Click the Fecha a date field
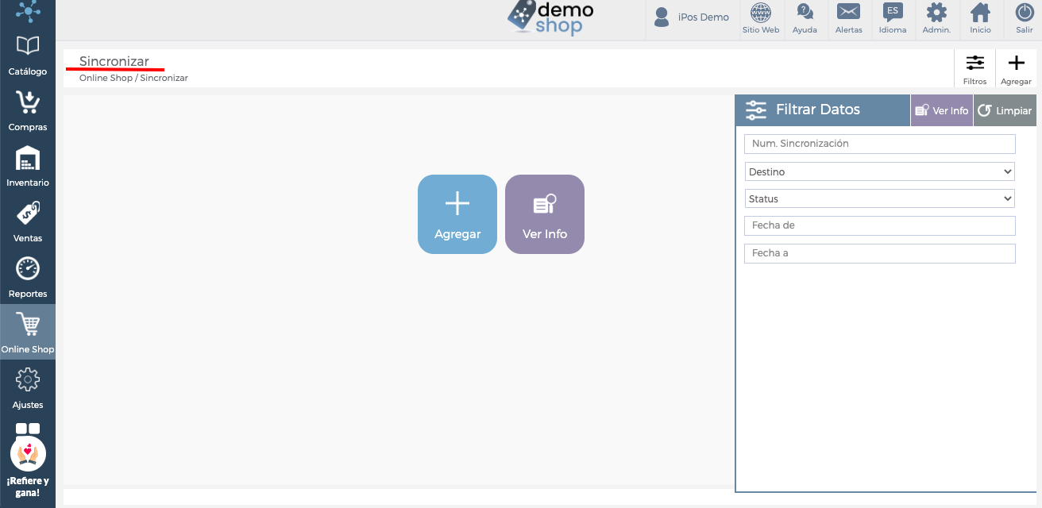The width and height of the screenshot is (1042, 508). point(880,253)
